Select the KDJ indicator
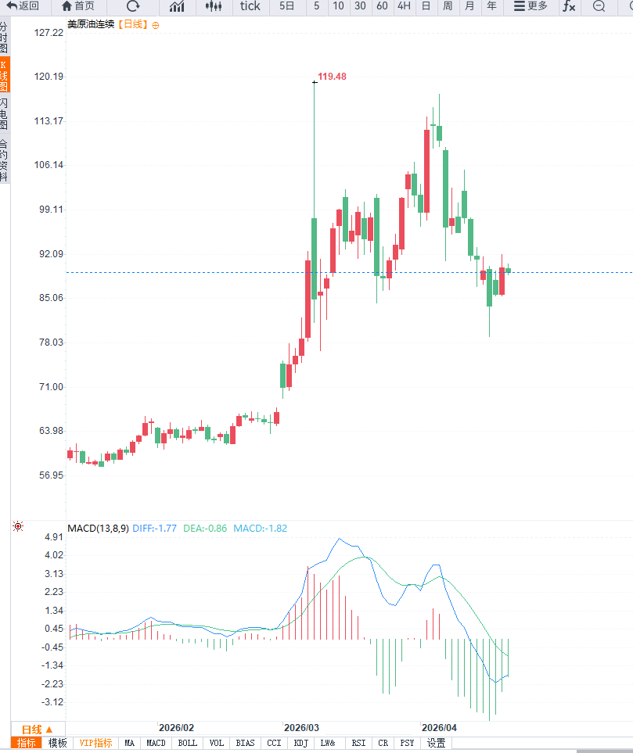 click(301, 743)
